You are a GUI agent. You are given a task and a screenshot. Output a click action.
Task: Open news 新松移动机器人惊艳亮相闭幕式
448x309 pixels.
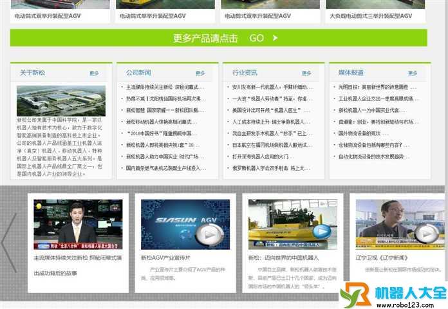(162, 122)
